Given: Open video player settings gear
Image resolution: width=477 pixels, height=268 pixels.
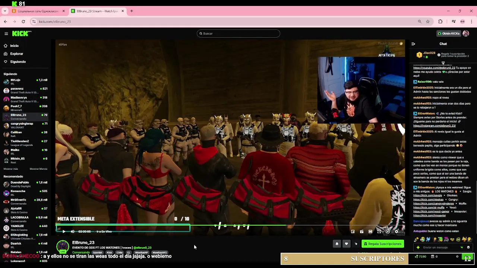Looking at the screenshot, I should (397, 232).
